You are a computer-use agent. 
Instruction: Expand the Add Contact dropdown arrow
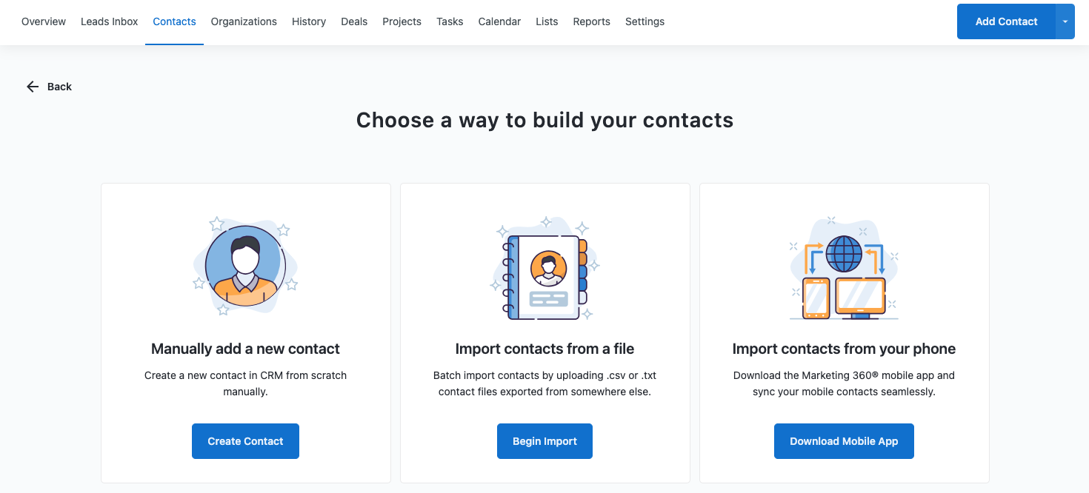pos(1065,21)
